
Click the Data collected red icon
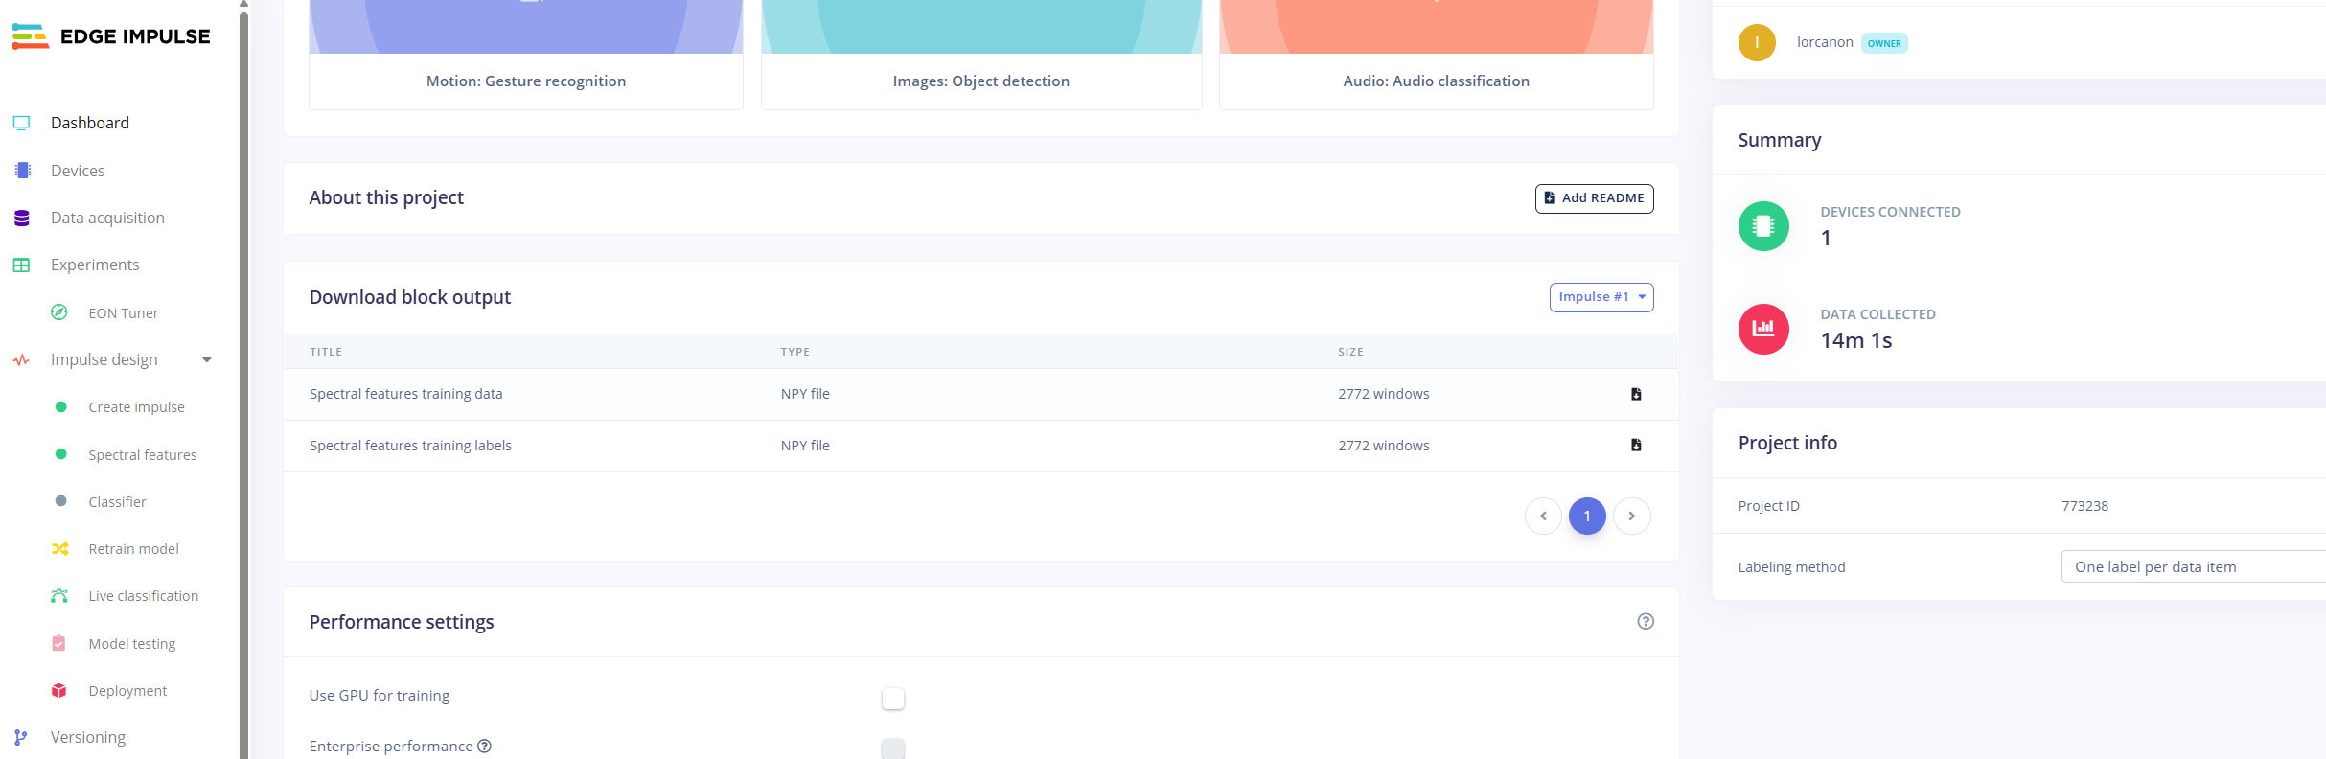[x=1763, y=329]
